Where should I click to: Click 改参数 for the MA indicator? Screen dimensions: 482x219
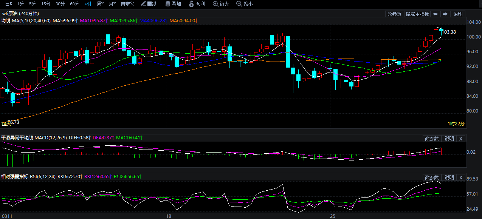(394, 14)
